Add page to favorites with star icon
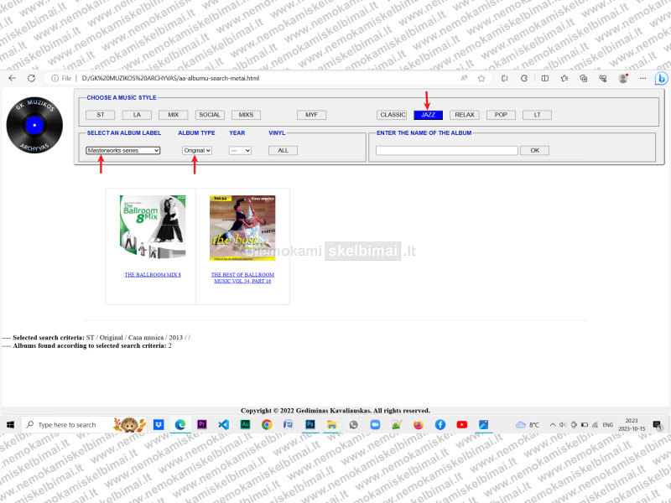This screenshot has height=503, width=671. click(481, 78)
